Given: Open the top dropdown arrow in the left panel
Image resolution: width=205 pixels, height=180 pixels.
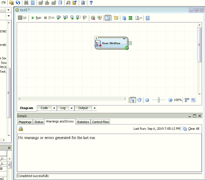Looking at the screenshot, I should click(8, 10).
